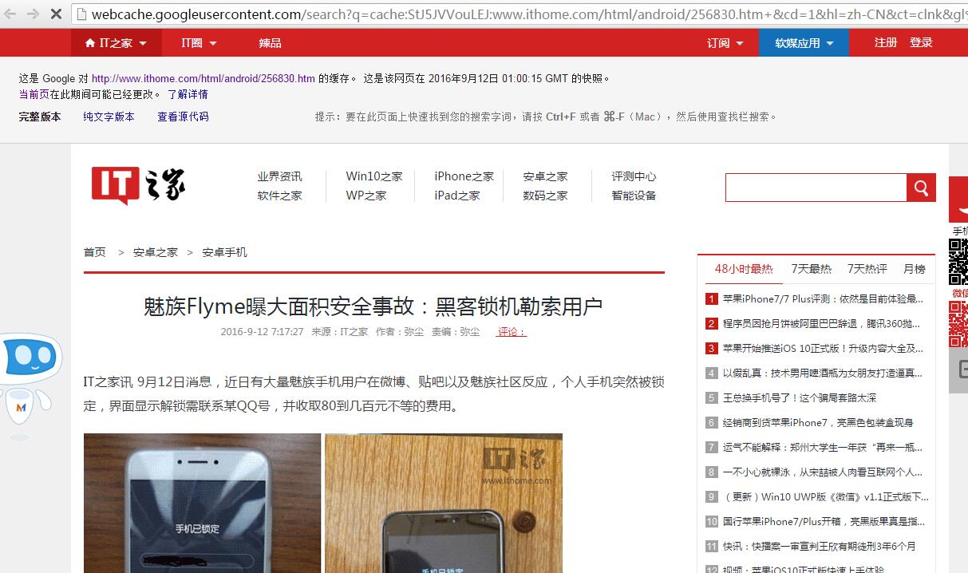
Task: Click inside the site search input field
Action: point(814,188)
